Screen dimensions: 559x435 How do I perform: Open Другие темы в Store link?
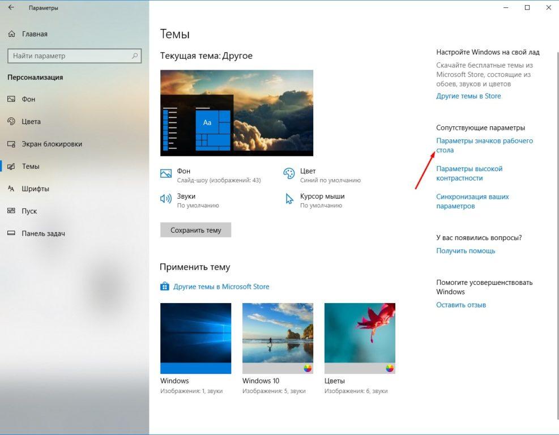click(x=468, y=96)
